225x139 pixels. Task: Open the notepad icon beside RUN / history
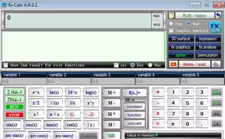click(172, 16)
